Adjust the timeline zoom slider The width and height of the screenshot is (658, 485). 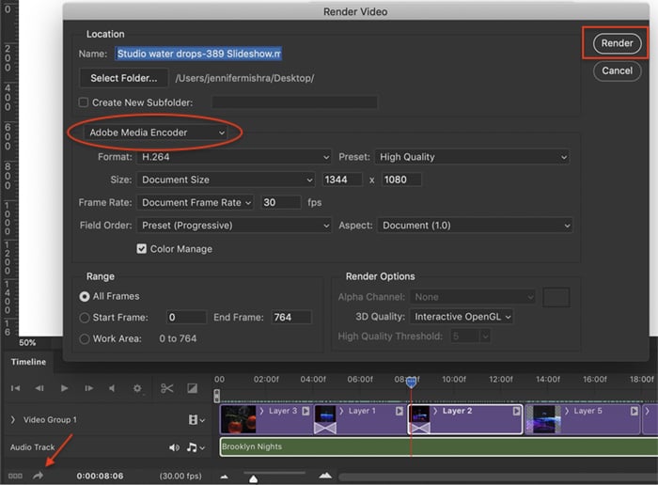click(x=254, y=478)
